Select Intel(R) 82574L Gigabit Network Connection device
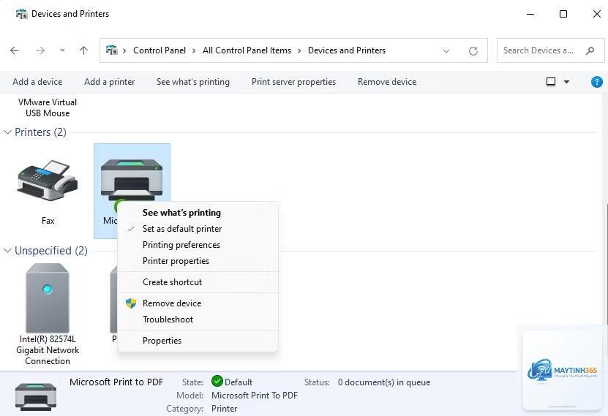Screen dimensions: 608x416 (48, 314)
